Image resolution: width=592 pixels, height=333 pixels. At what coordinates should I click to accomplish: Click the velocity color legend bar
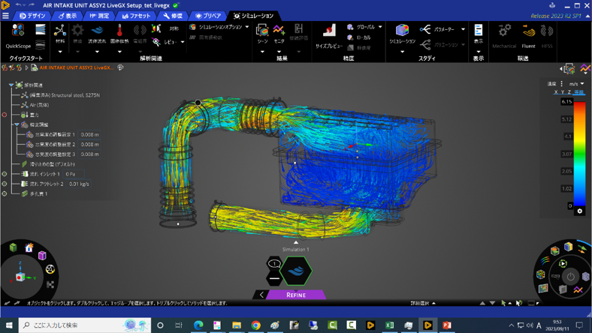[579, 154]
